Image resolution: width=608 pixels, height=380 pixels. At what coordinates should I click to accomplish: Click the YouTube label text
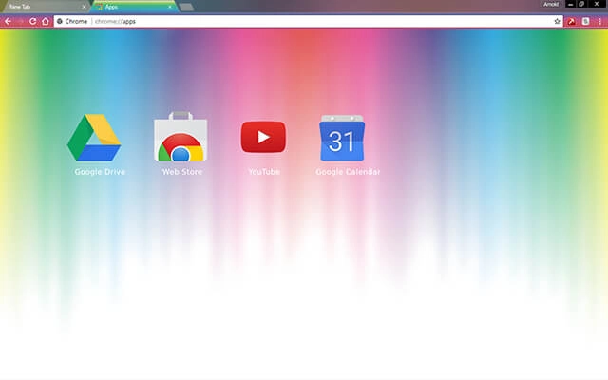coord(264,172)
